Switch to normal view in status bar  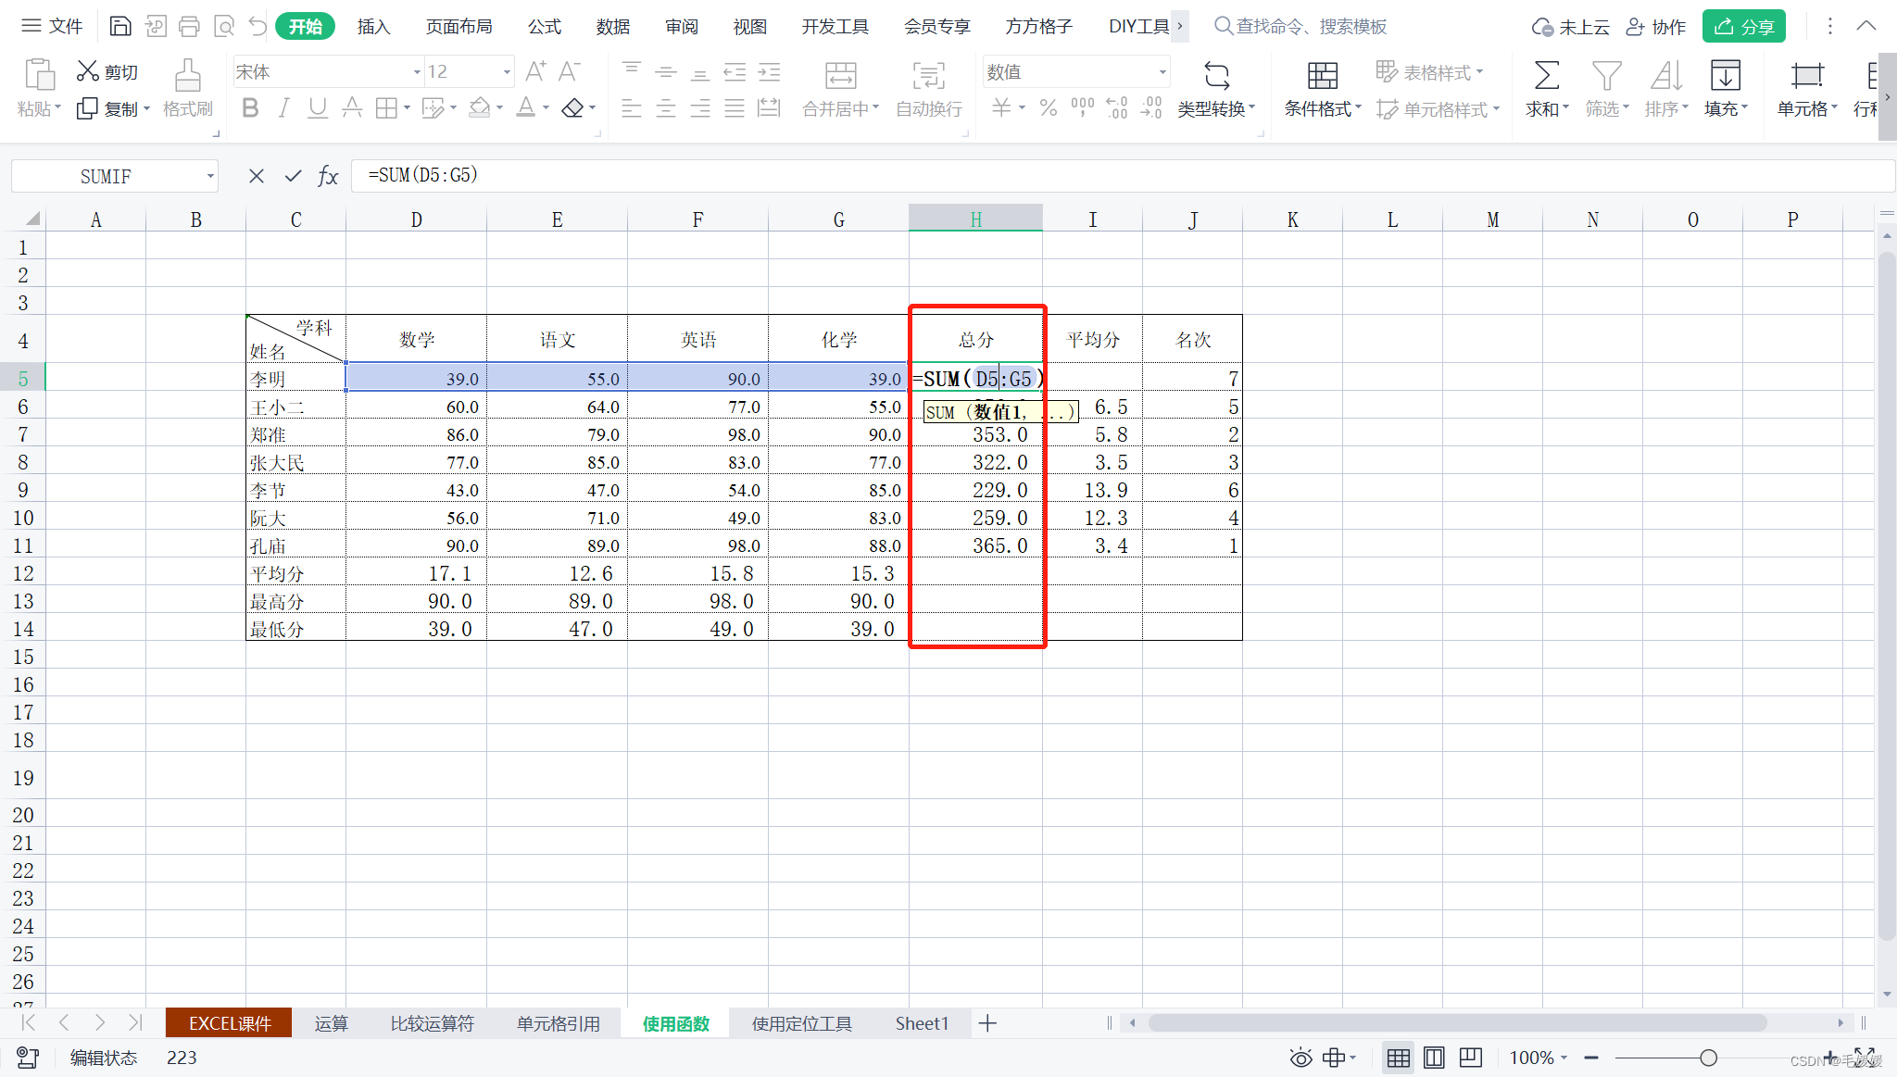coord(1399,1058)
